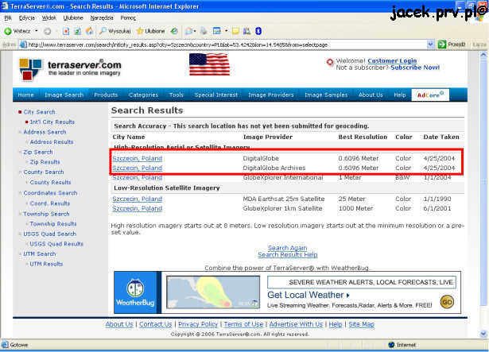Open the Mail icon dropdown arrow
This screenshot has height=352, width=489.
pos(195,31)
